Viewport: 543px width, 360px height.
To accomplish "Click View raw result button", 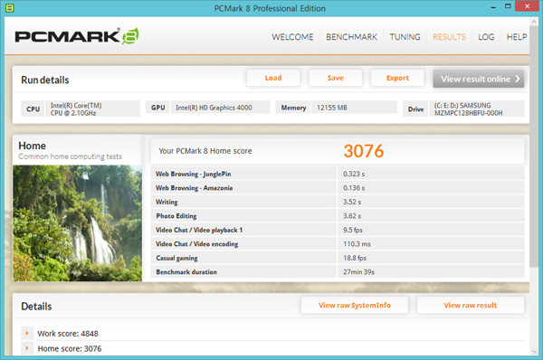I will (x=471, y=305).
